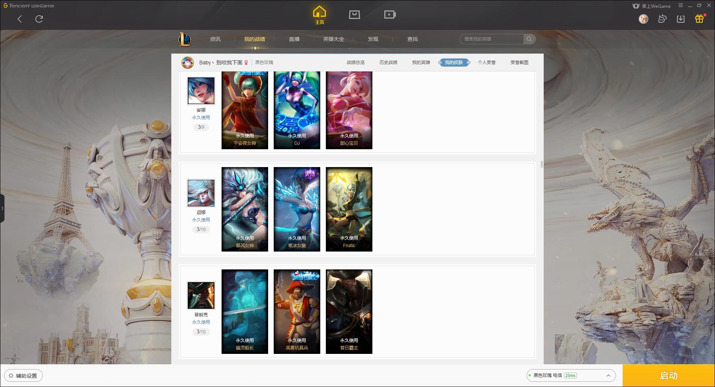Image resolution: width=715 pixels, height=387 pixels.
Task: Open the 暴风女神 skin card
Action: [245, 209]
